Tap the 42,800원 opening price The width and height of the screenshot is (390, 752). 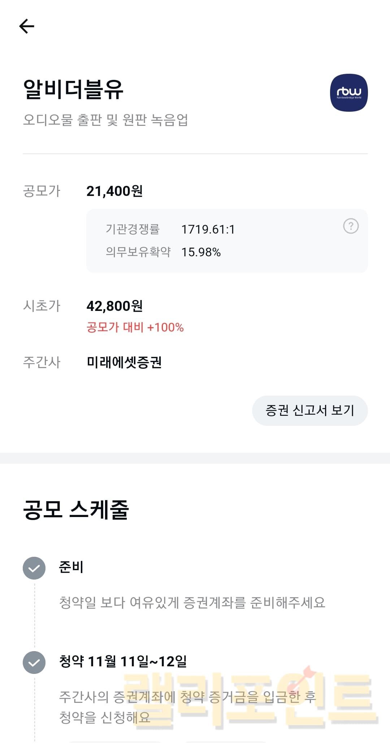point(114,306)
